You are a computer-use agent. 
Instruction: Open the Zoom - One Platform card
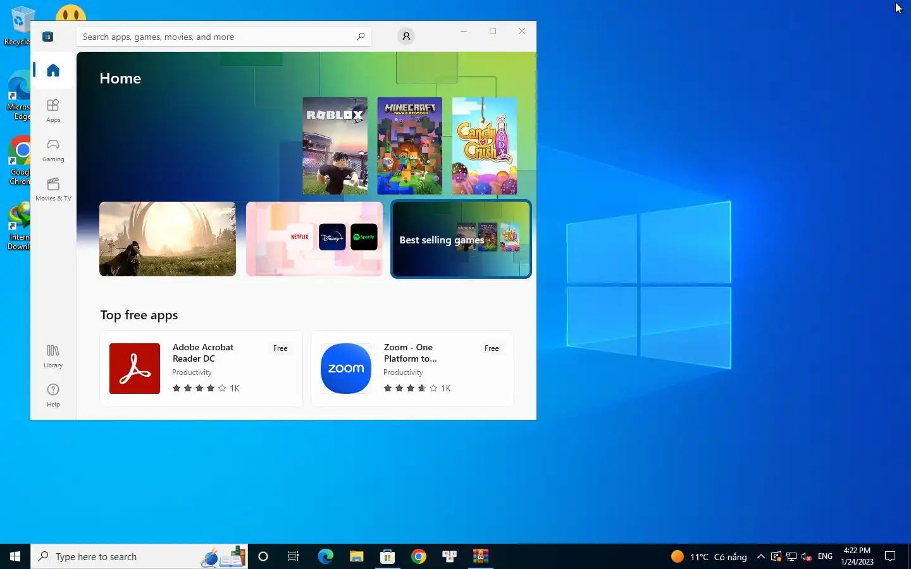412,369
